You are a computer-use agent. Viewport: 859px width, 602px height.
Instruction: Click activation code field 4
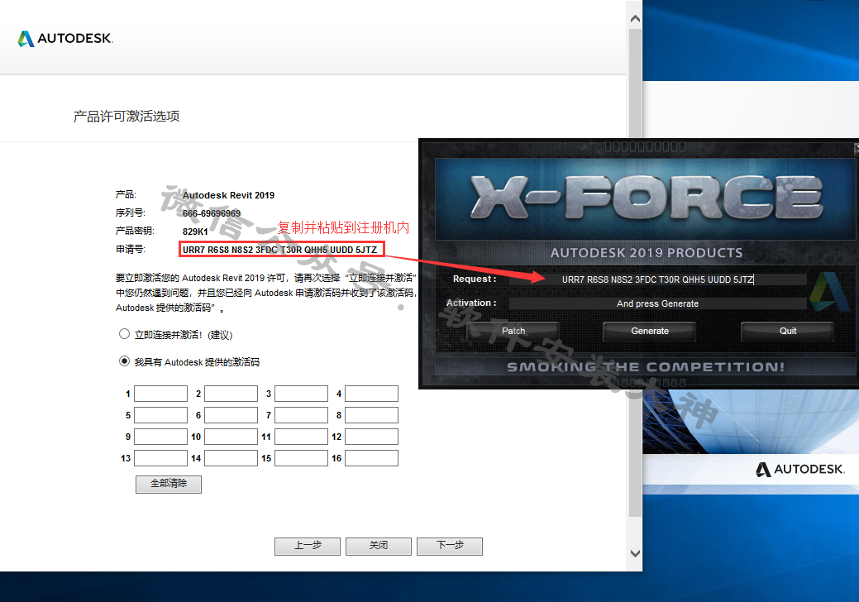click(x=371, y=394)
